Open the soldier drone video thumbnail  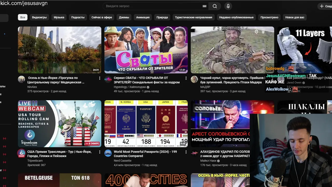pos(232,50)
